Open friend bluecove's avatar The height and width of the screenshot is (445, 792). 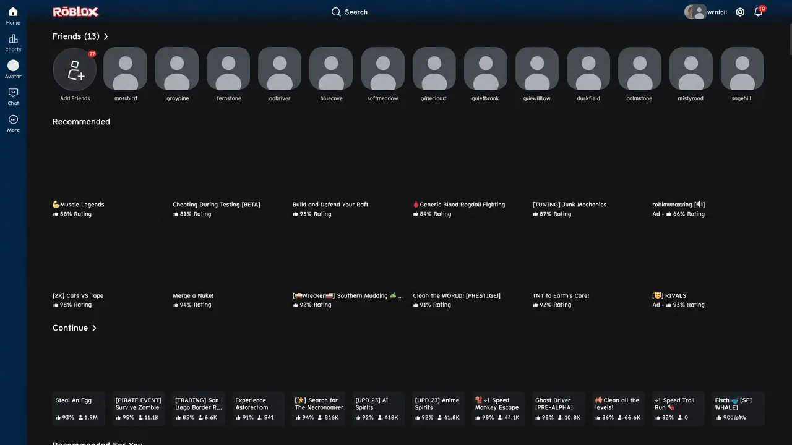pos(331,70)
